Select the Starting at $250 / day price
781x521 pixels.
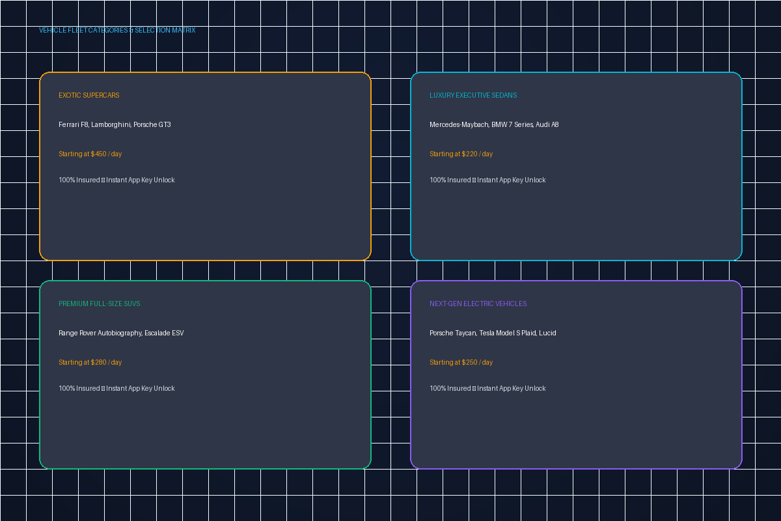461,362
